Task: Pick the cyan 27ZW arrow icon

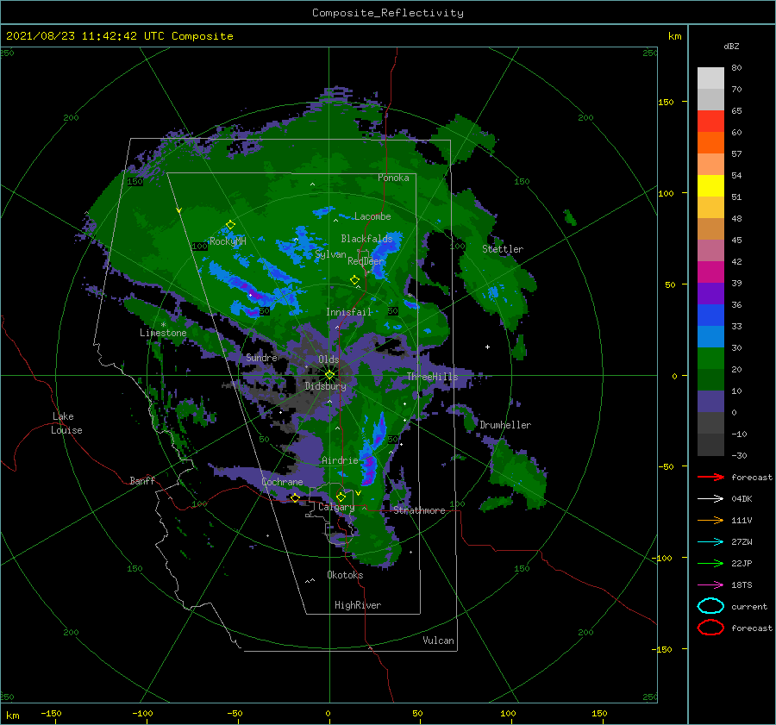Action: [710, 542]
